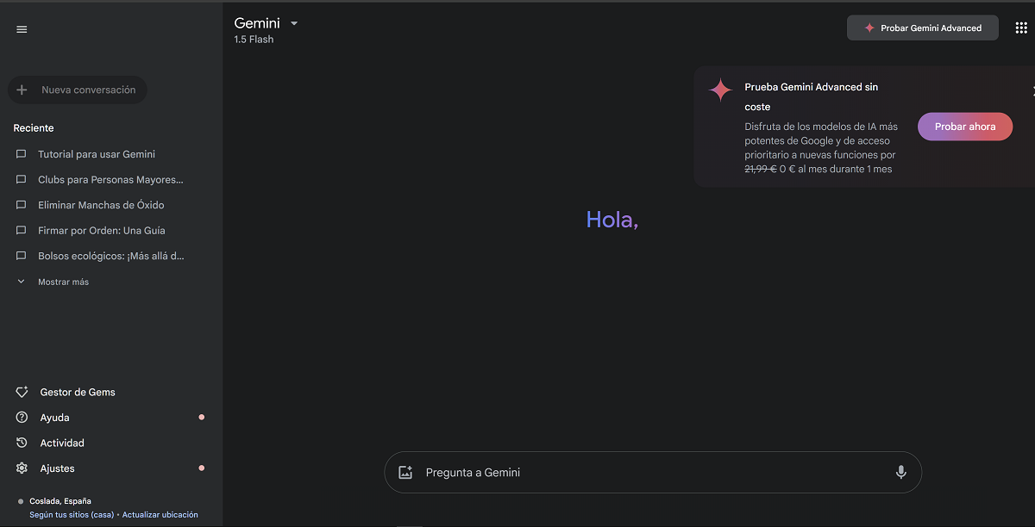The height and width of the screenshot is (527, 1035).
Task: Open the Ajustes menu
Action: click(57, 468)
